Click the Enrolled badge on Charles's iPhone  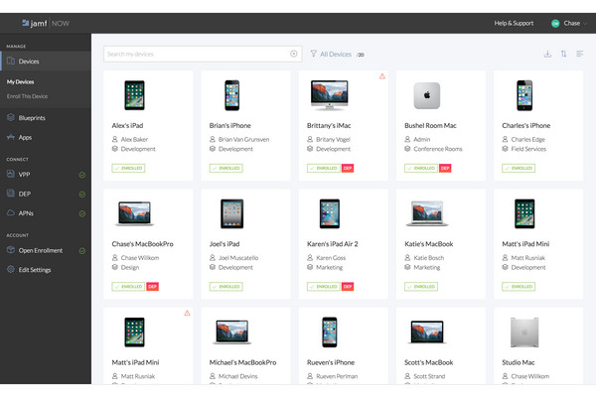(x=519, y=168)
